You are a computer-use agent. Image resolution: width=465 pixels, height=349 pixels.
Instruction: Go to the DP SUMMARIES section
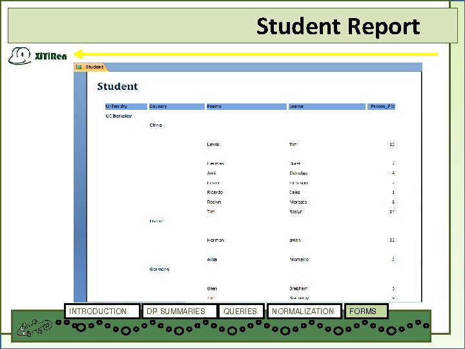[x=179, y=311]
